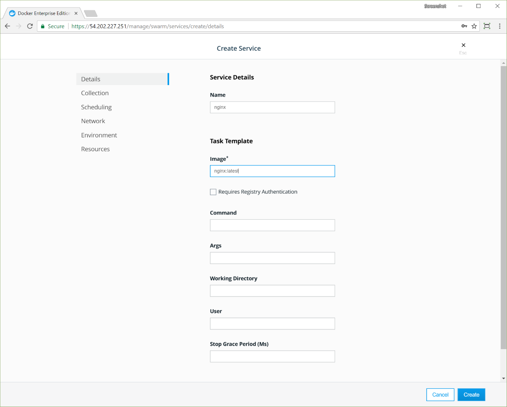Close the Docker Enterprise Edition tab

coord(76,13)
